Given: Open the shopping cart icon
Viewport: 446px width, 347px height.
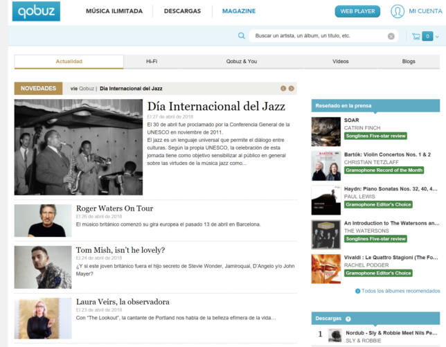Looking at the screenshot, I should 416,36.
